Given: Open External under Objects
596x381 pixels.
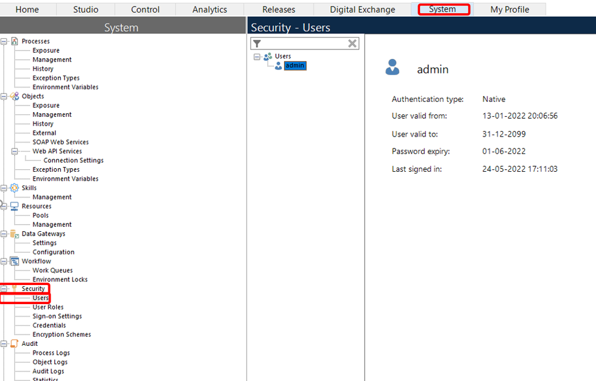Looking at the screenshot, I should click(45, 133).
